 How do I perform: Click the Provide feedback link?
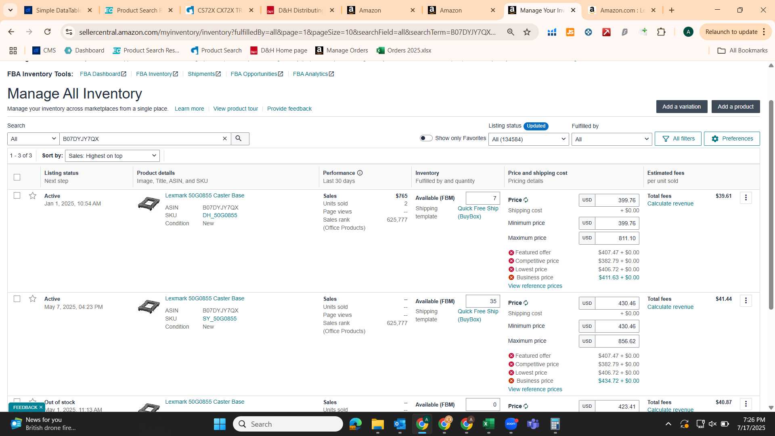(x=289, y=109)
